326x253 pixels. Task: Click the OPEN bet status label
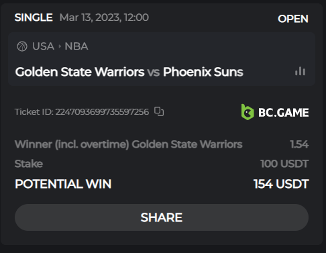coord(293,19)
